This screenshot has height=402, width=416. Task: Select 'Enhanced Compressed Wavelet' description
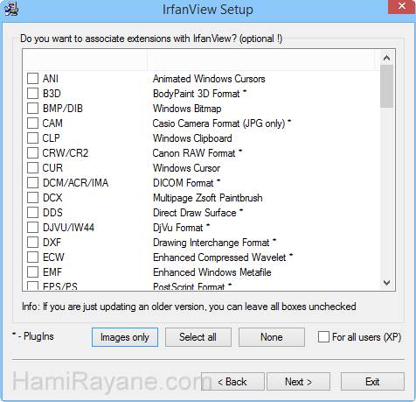219,257
